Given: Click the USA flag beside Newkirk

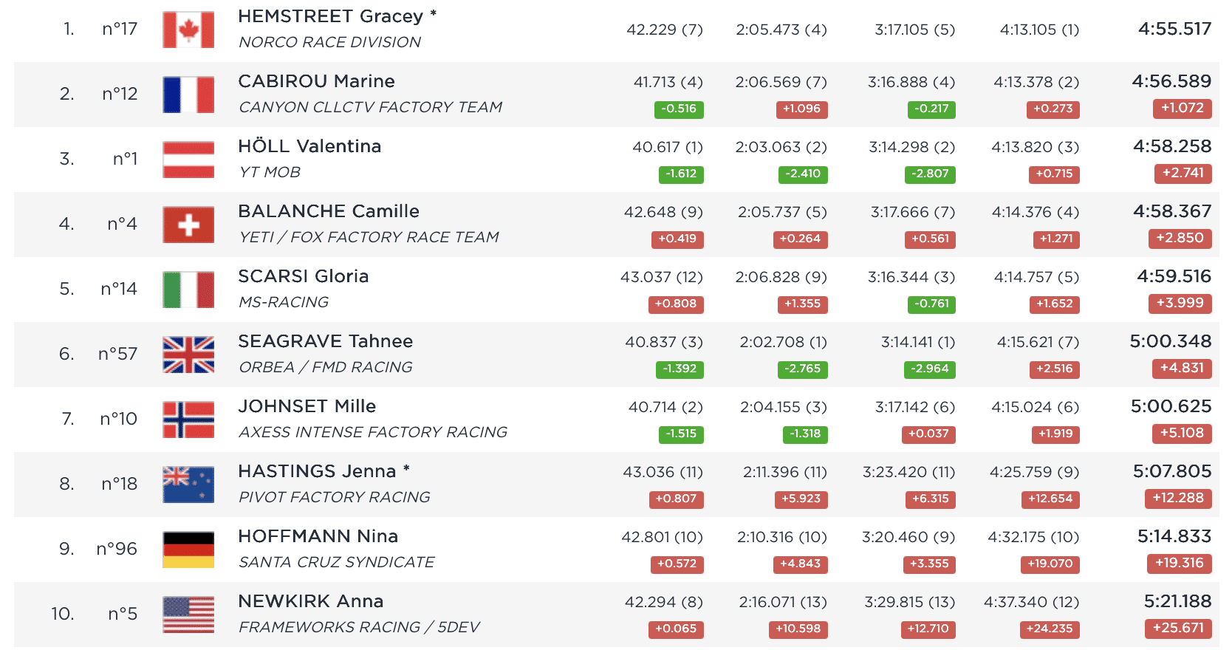Looking at the screenshot, I should 188,615.
